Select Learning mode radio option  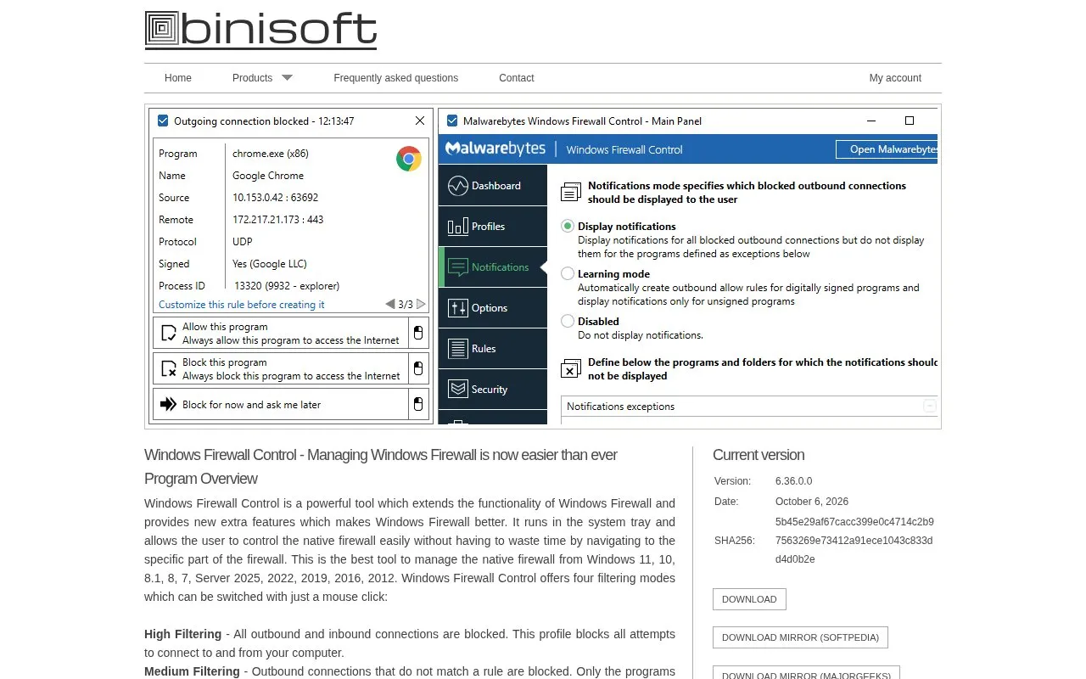pyautogui.click(x=568, y=274)
